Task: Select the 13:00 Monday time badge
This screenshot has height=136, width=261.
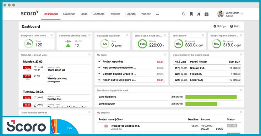Action: point(27,76)
